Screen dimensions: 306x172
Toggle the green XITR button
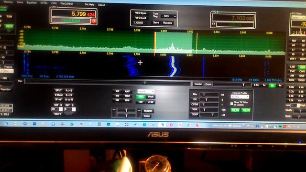point(9,26)
